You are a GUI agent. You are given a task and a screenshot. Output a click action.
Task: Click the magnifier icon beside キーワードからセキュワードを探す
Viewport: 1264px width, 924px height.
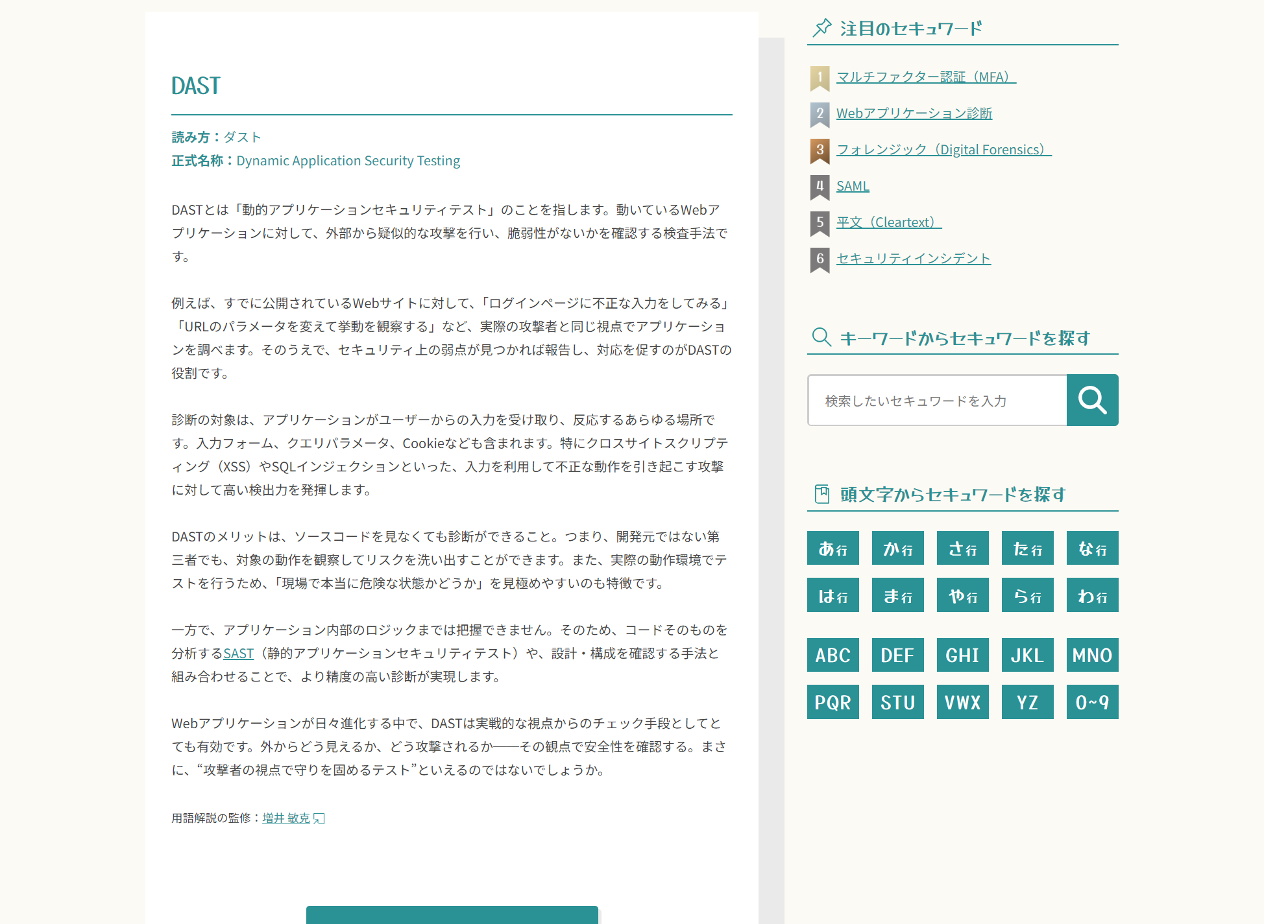point(821,337)
